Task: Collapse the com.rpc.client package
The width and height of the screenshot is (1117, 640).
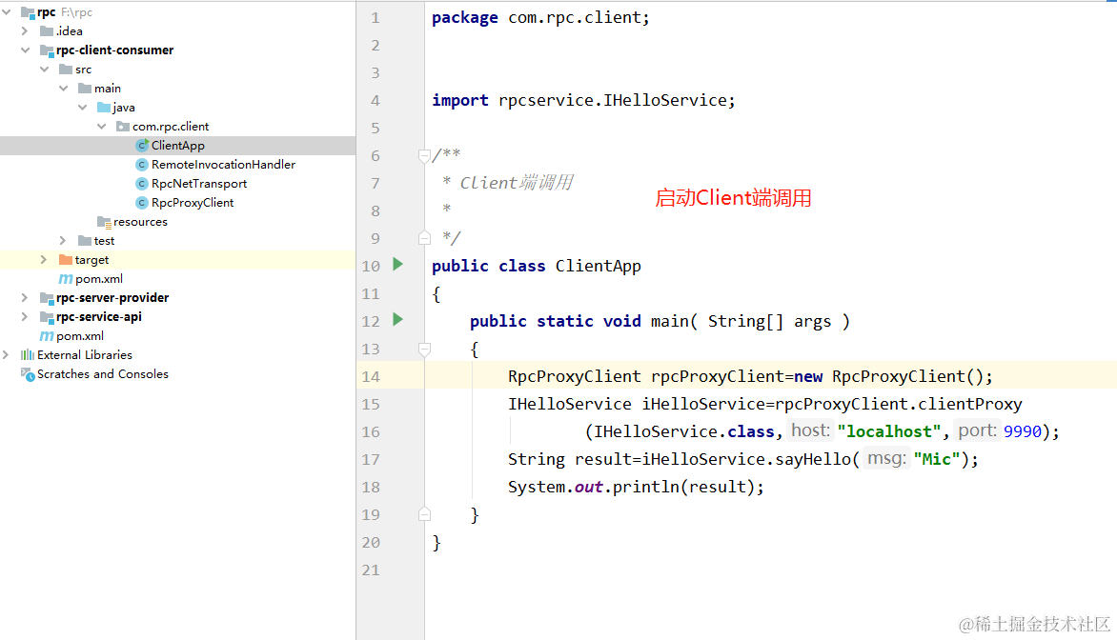Action: pyautogui.click(x=102, y=127)
